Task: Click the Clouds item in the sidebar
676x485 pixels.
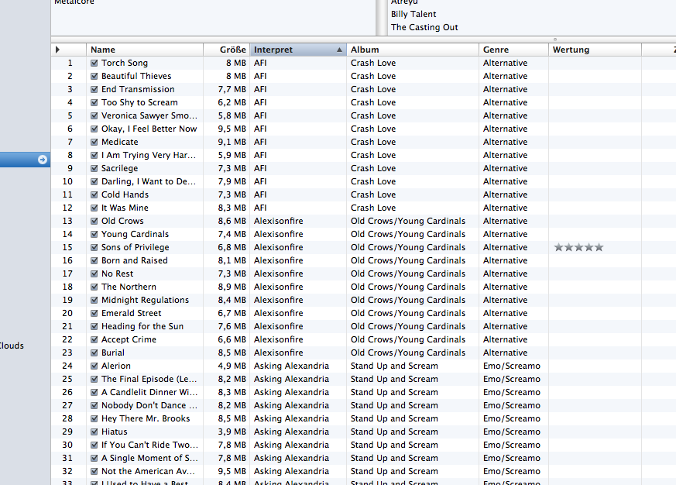Action: [12, 346]
